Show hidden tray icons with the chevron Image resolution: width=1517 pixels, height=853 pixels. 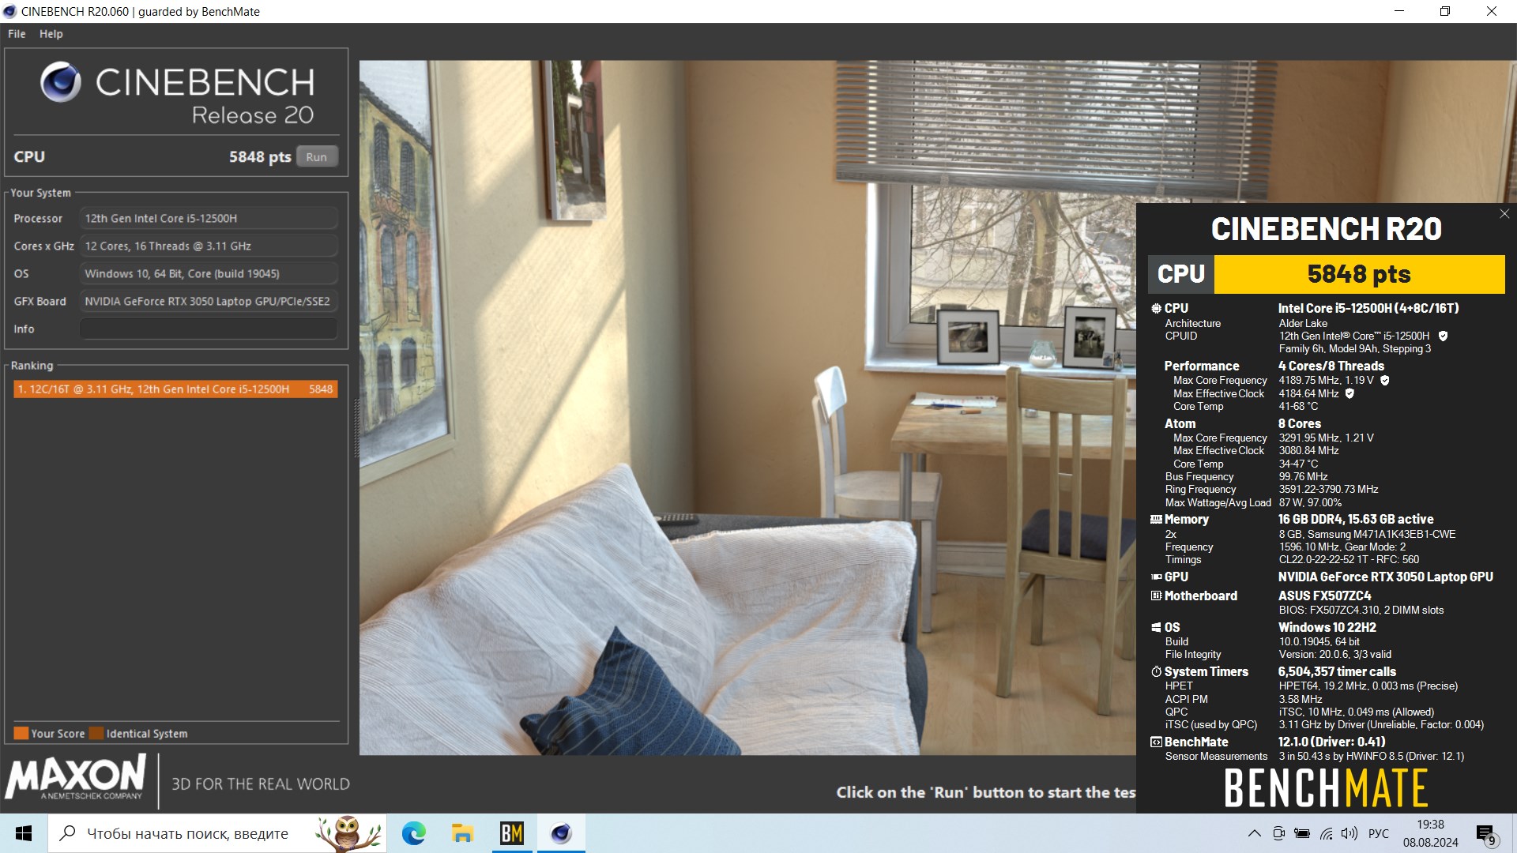[x=1254, y=833]
